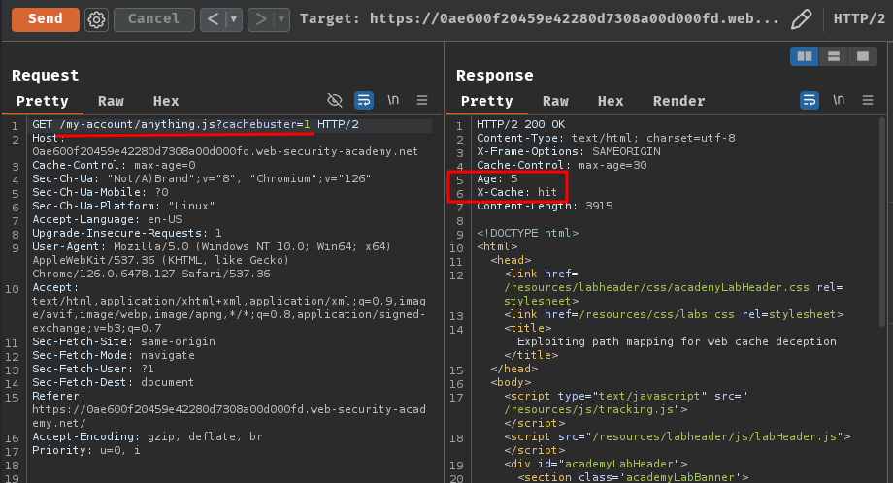Image resolution: width=893 pixels, height=483 pixels.
Task: Open response pane hamburger menu
Action: 868,100
